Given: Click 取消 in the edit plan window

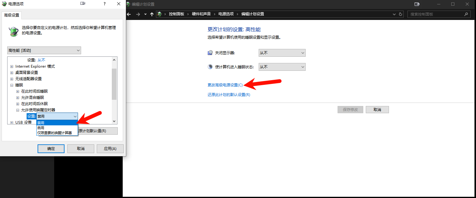Looking at the screenshot, I should click(x=377, y=110).
